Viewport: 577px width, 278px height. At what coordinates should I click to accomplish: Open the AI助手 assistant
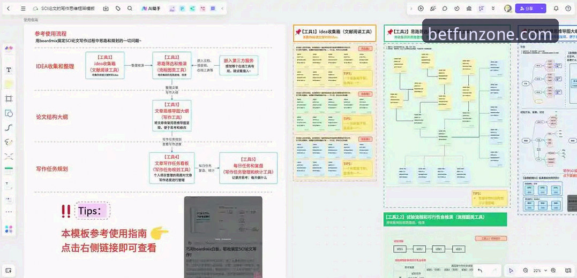point(151,9)
